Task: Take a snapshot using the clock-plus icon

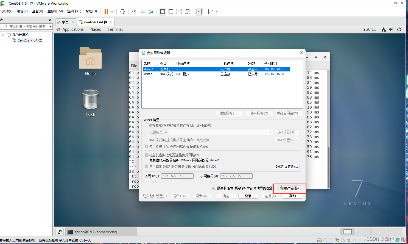Action: pos(134,12)
